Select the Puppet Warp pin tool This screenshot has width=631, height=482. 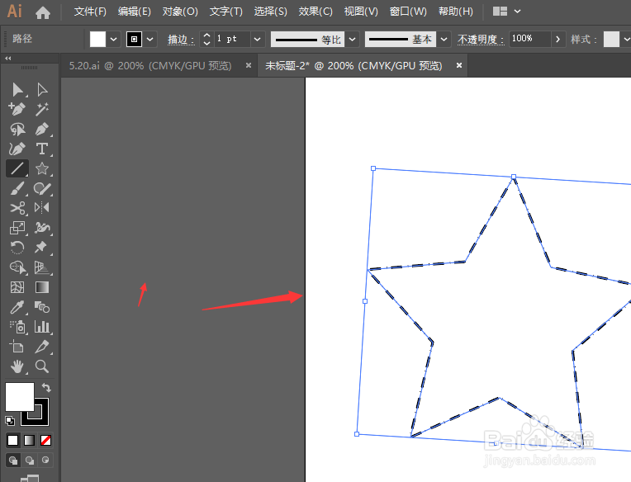(42, 248)
